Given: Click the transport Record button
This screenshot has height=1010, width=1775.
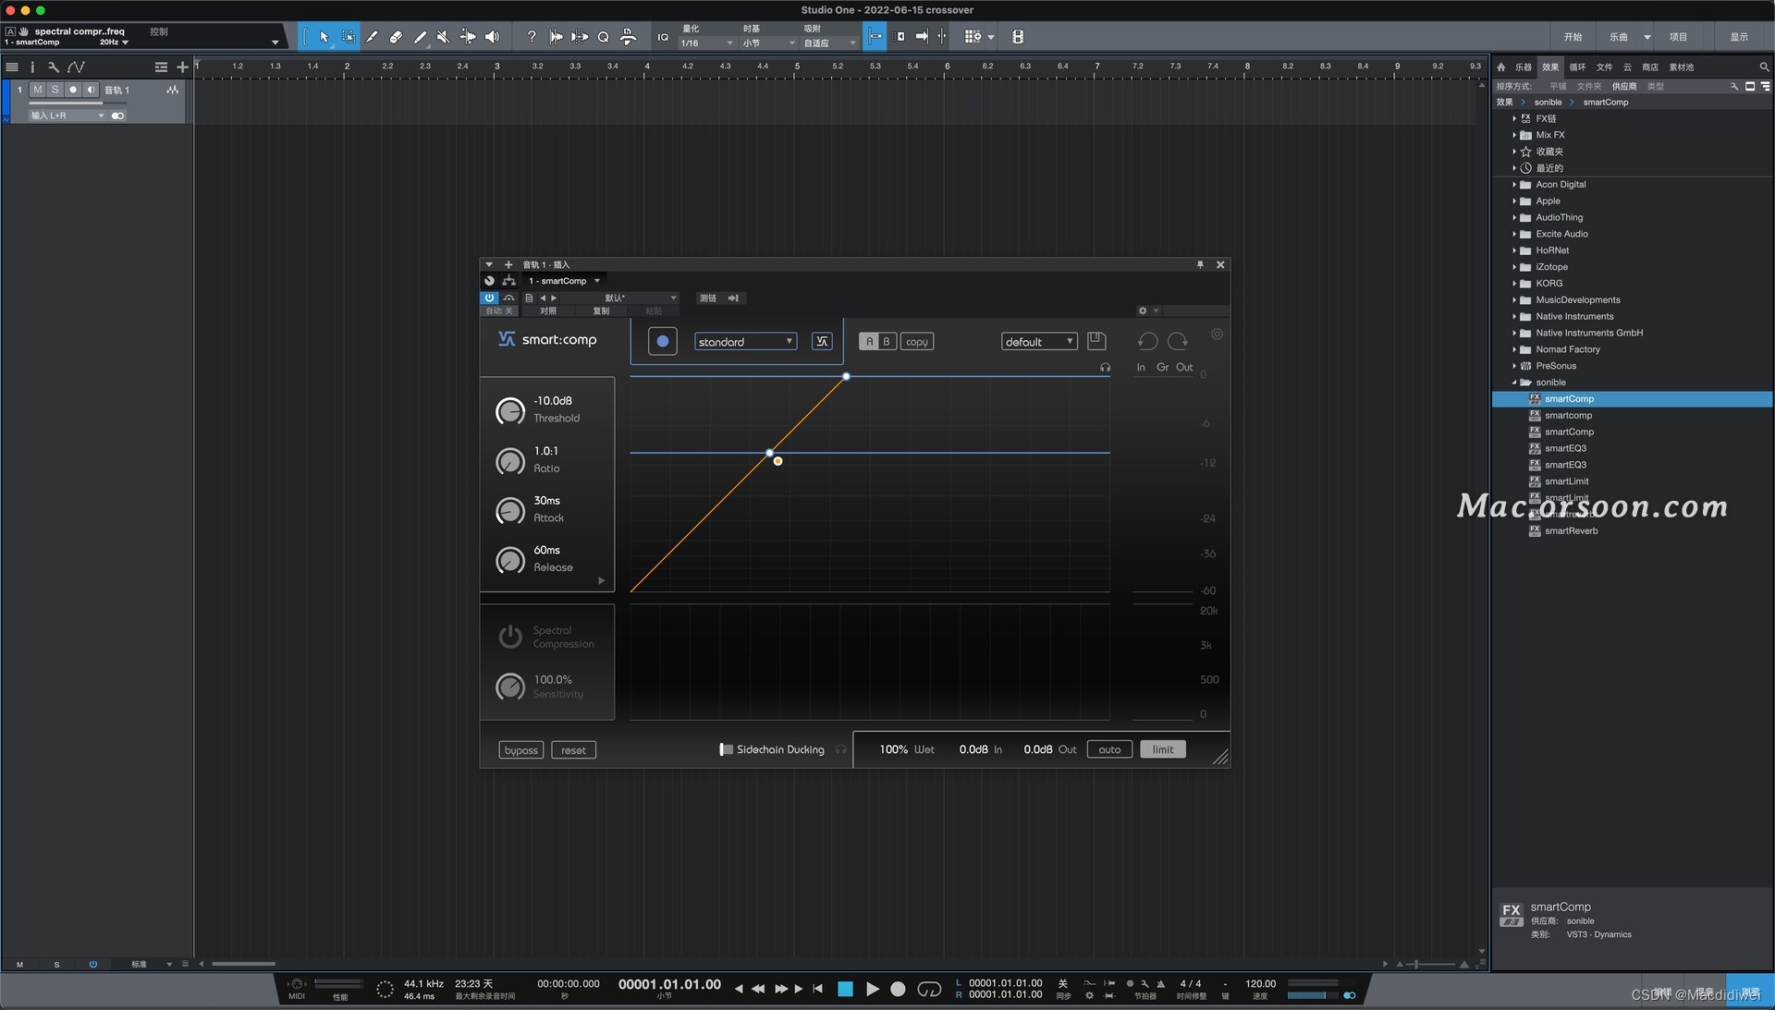Looking at the screenshot, I should [x=897, y=989].
